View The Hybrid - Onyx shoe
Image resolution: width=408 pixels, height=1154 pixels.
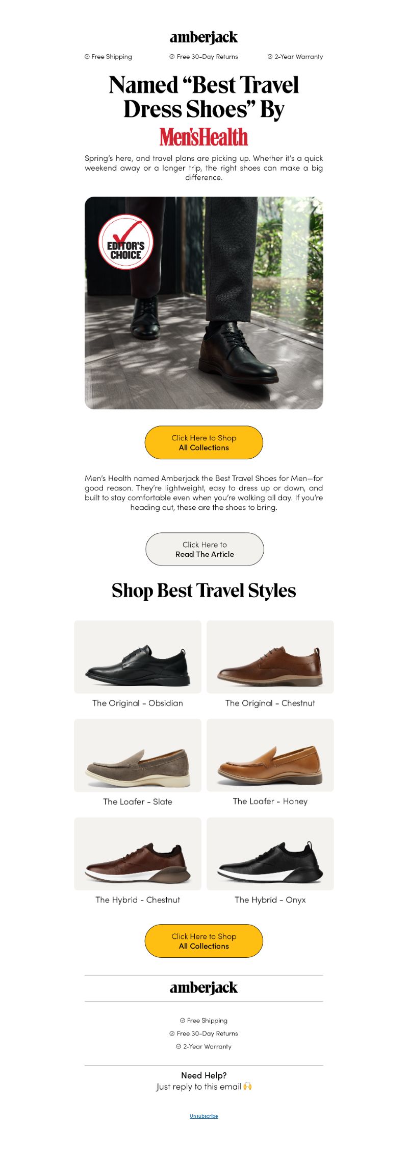270,854
